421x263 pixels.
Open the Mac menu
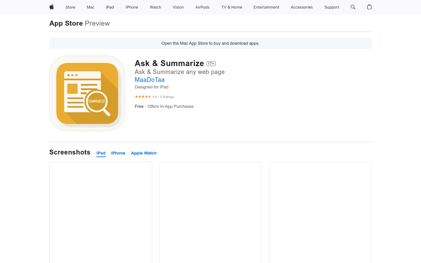pyautogui.click(x=90, y=7)
